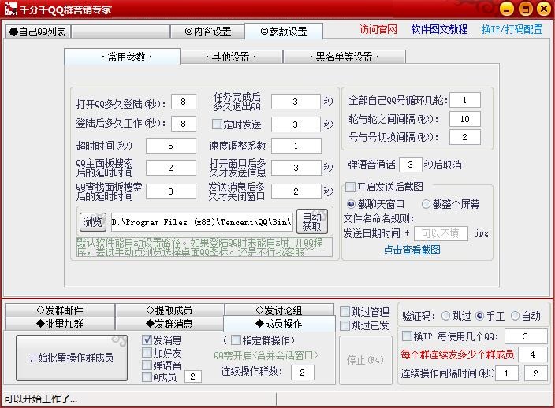Enable the 换IP checkbox
The width and height of the screenshot is (555, 408).
click(408, 336)
